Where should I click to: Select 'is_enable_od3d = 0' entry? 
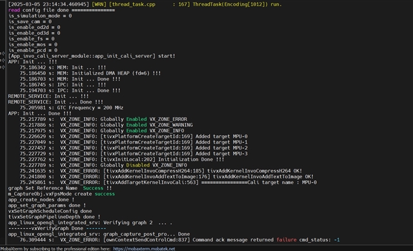click(34, 33)
